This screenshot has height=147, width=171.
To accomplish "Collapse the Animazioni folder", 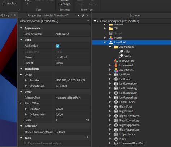I will click(x=110, y=47).
